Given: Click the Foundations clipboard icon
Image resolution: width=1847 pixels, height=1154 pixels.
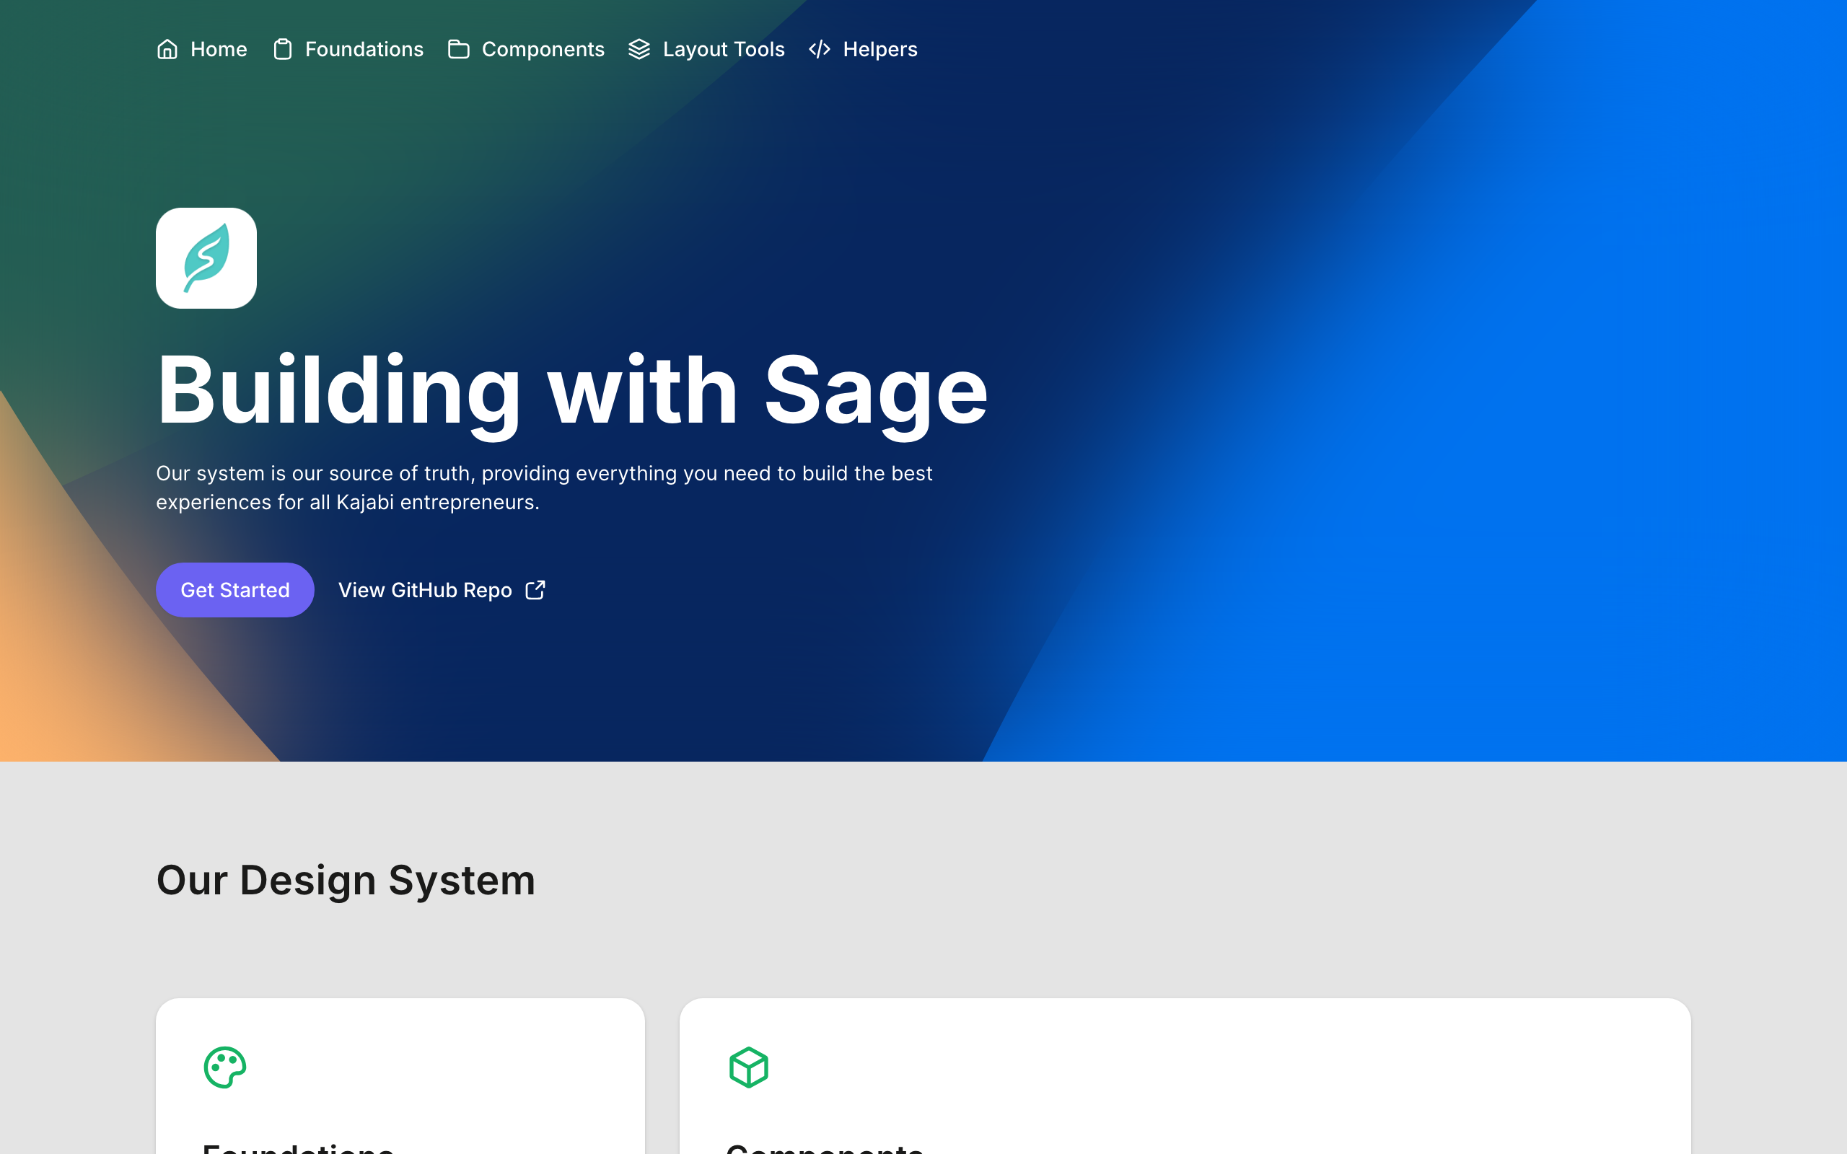Looking at the screenshot, I should (x=282, y=50).
